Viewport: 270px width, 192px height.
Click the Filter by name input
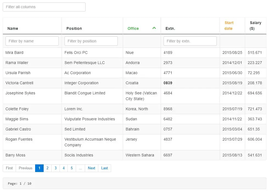click(32, 41)
